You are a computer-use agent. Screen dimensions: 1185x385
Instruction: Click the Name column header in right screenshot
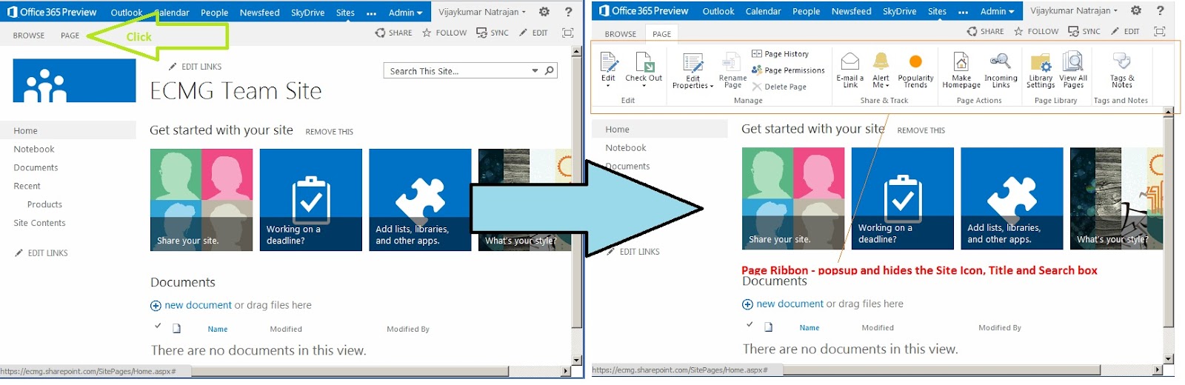(810, 328)
